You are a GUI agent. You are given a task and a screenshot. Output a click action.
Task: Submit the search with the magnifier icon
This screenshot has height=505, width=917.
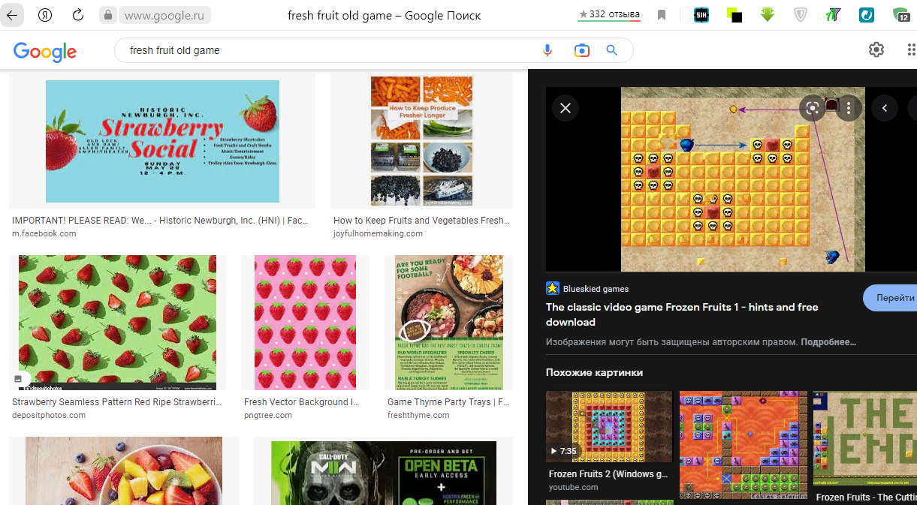click(612, 50)
